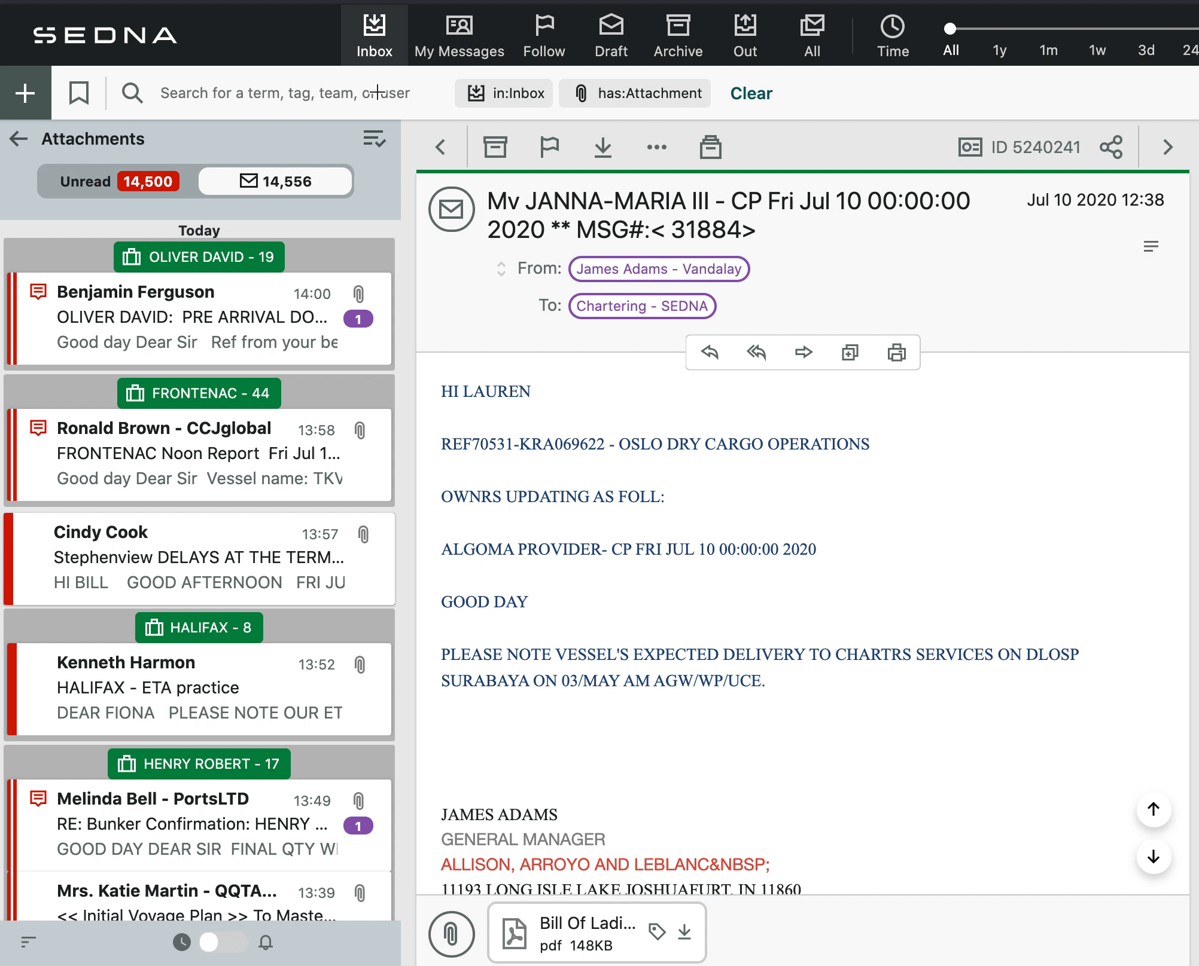Go to the previous message

coord(441,147)
